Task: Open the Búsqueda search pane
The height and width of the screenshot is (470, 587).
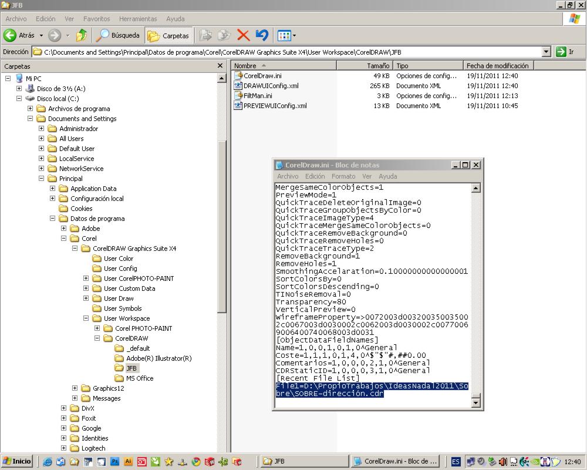Action: (x=117, y=35)
